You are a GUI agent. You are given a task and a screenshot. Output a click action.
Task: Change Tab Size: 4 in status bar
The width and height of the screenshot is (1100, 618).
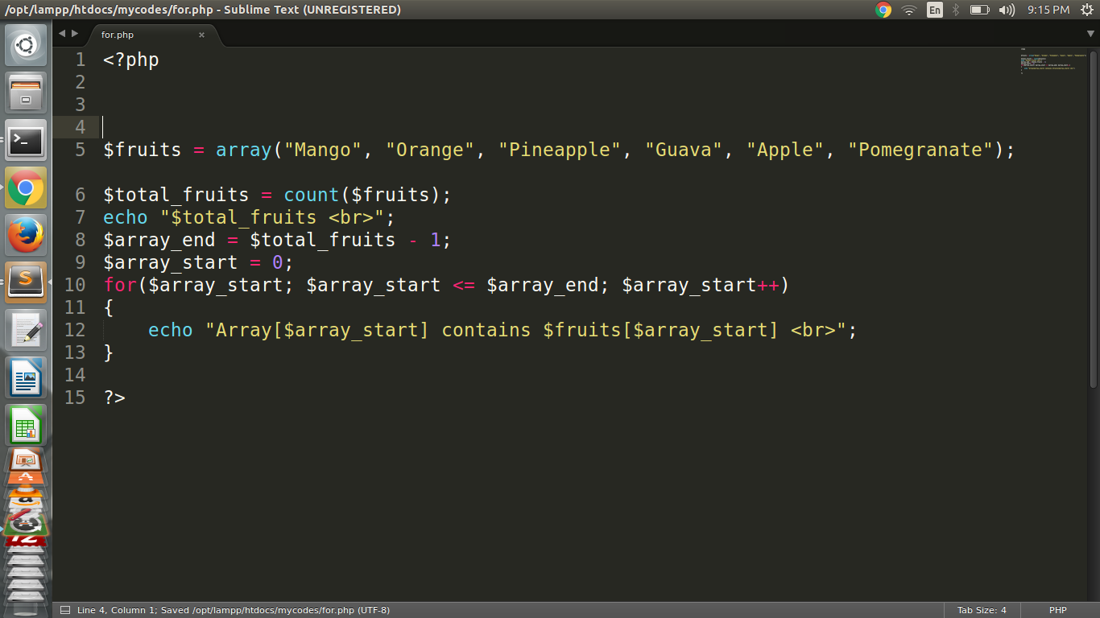[982, 609]
